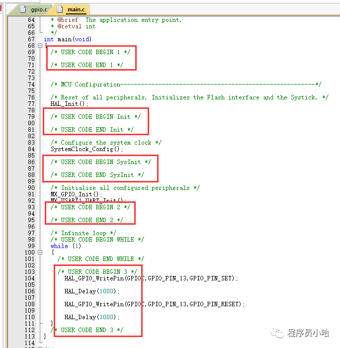Viewport: 340px width, 348px height.
Task: Place cursor on the HAL_Init() call
Action: pos(69,104)
